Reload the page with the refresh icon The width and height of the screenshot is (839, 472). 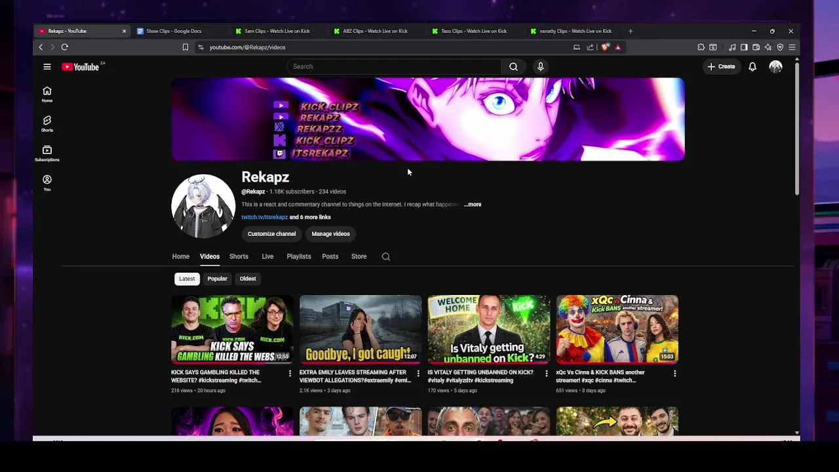(x=64, y=47)
